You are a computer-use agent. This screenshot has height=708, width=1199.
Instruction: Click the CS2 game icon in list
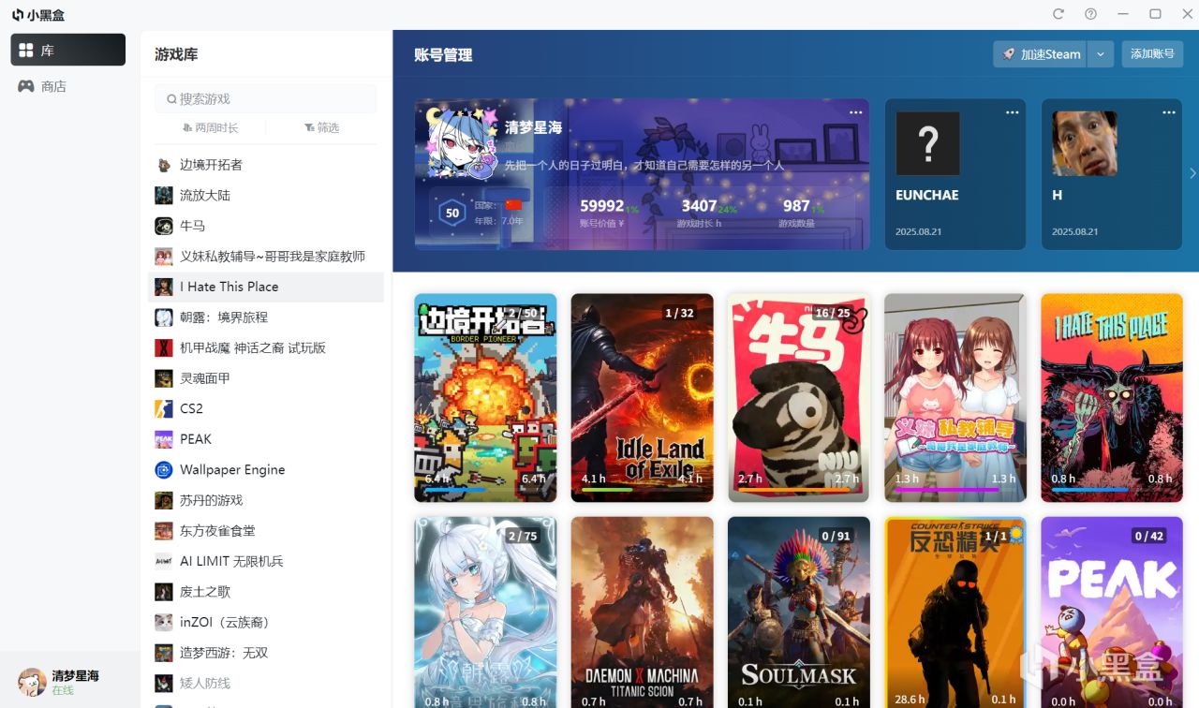tap(164, 408)
